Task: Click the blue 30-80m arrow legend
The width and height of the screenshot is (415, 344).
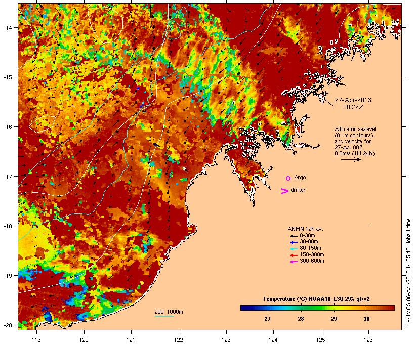Action: coord(294,242)
